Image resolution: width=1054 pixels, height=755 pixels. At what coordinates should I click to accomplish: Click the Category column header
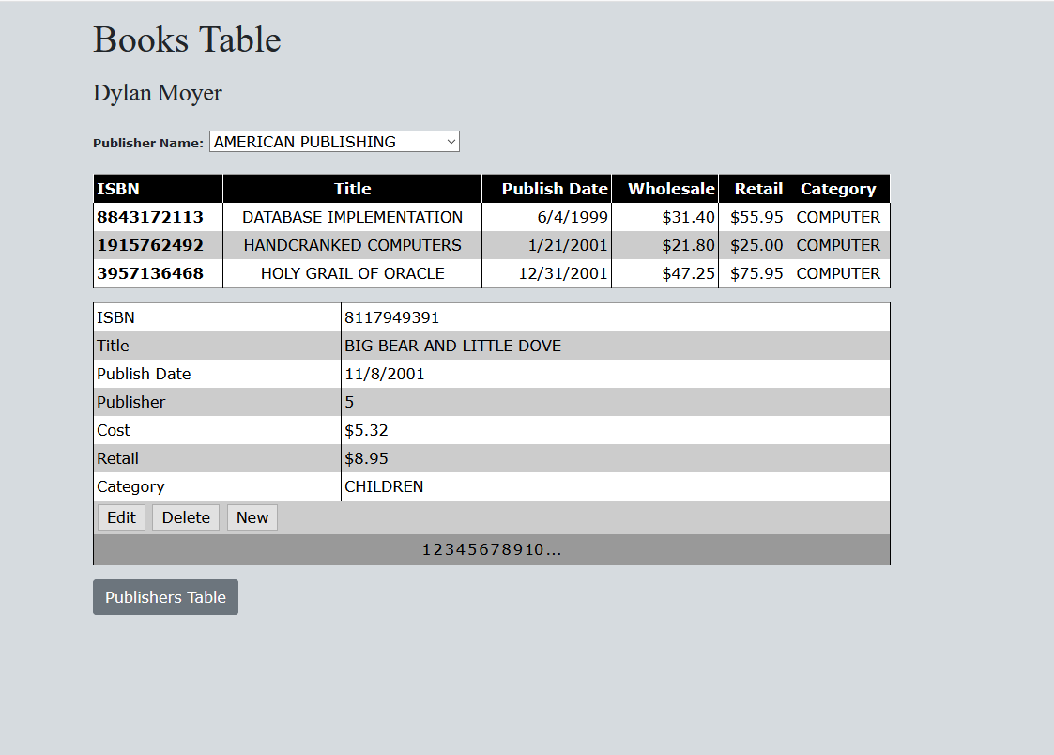(x=838, y=189)
